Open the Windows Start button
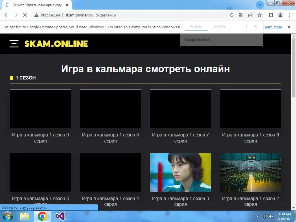 pyautogui.click(x=8, y=216)
